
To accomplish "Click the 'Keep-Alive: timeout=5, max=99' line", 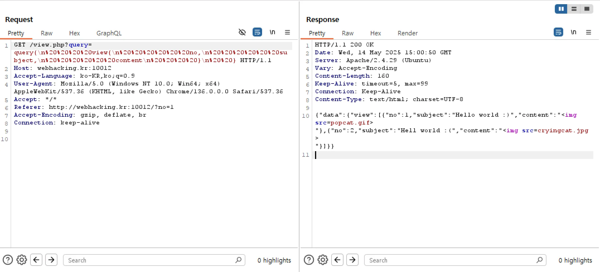I will pyautogui.click(x=371, y=84).
